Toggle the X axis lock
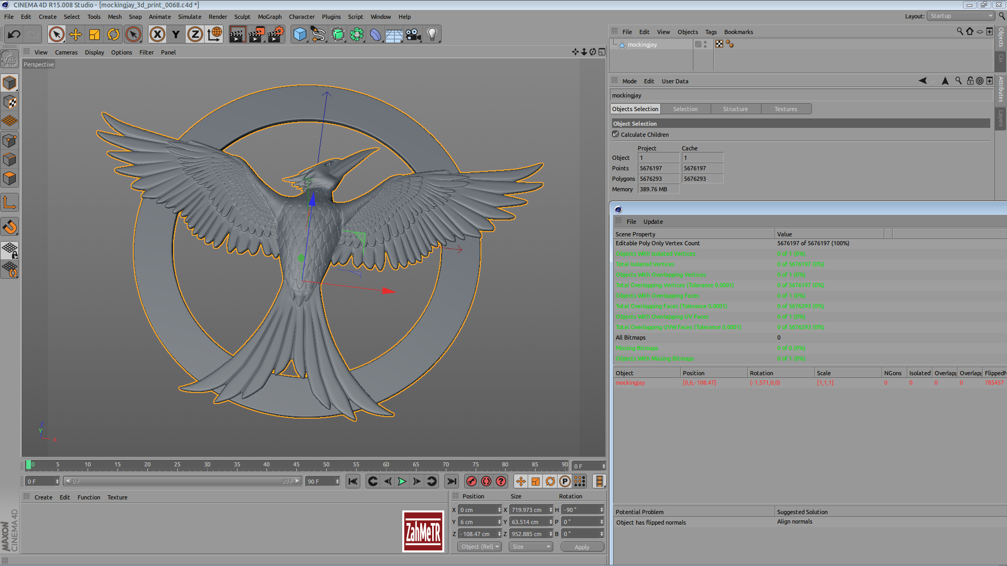 click(x=157, y=34)
